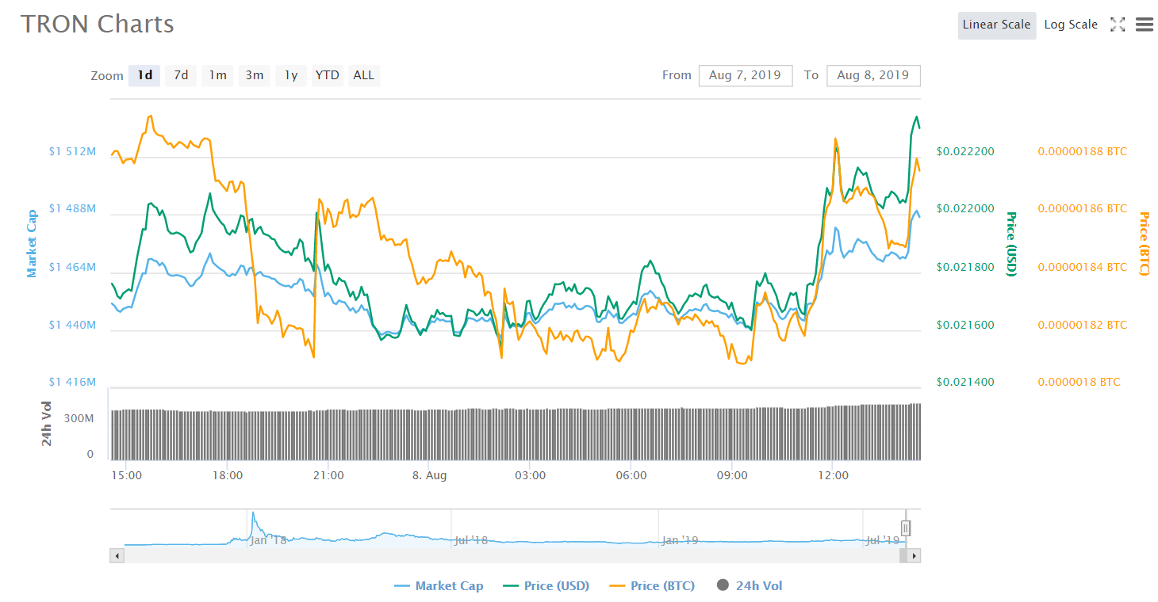
Task: Select the 1y zoom range
Action: (x=291, y=75)
